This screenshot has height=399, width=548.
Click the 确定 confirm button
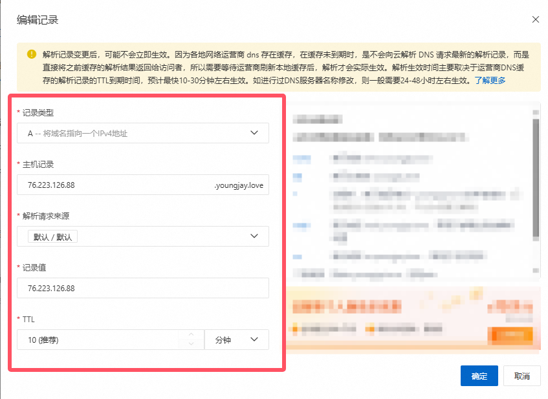pyautogui.click(x=479, y=376)
